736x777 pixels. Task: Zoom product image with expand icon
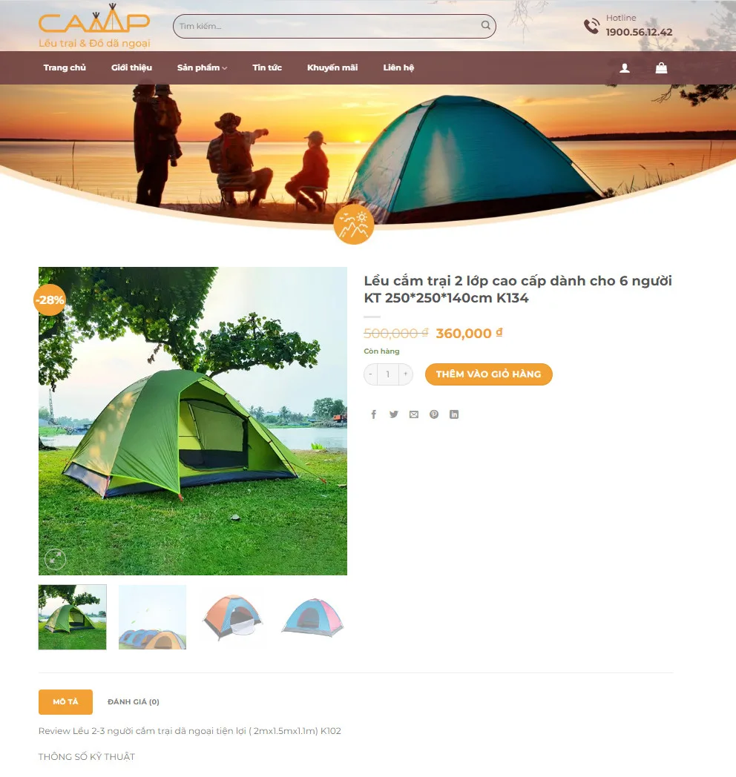(x=55, y=559)
